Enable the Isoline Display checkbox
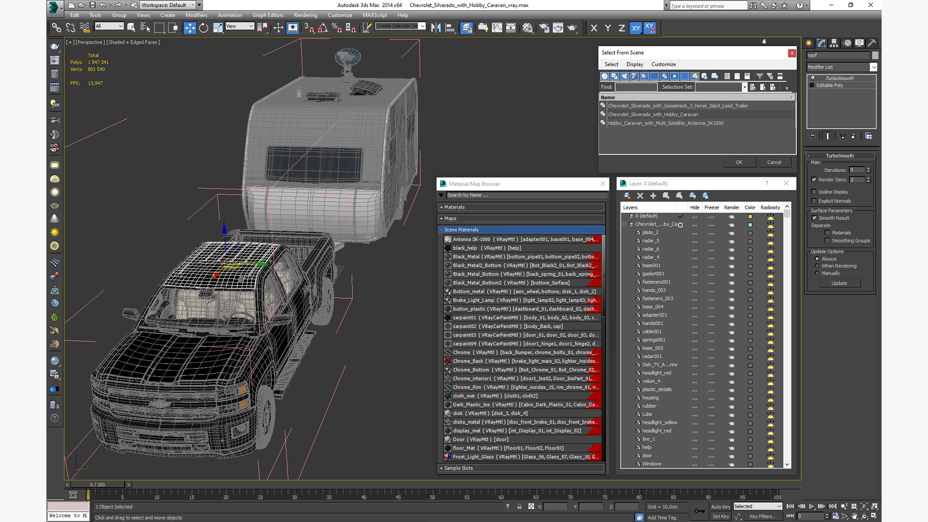 point(814,192)
